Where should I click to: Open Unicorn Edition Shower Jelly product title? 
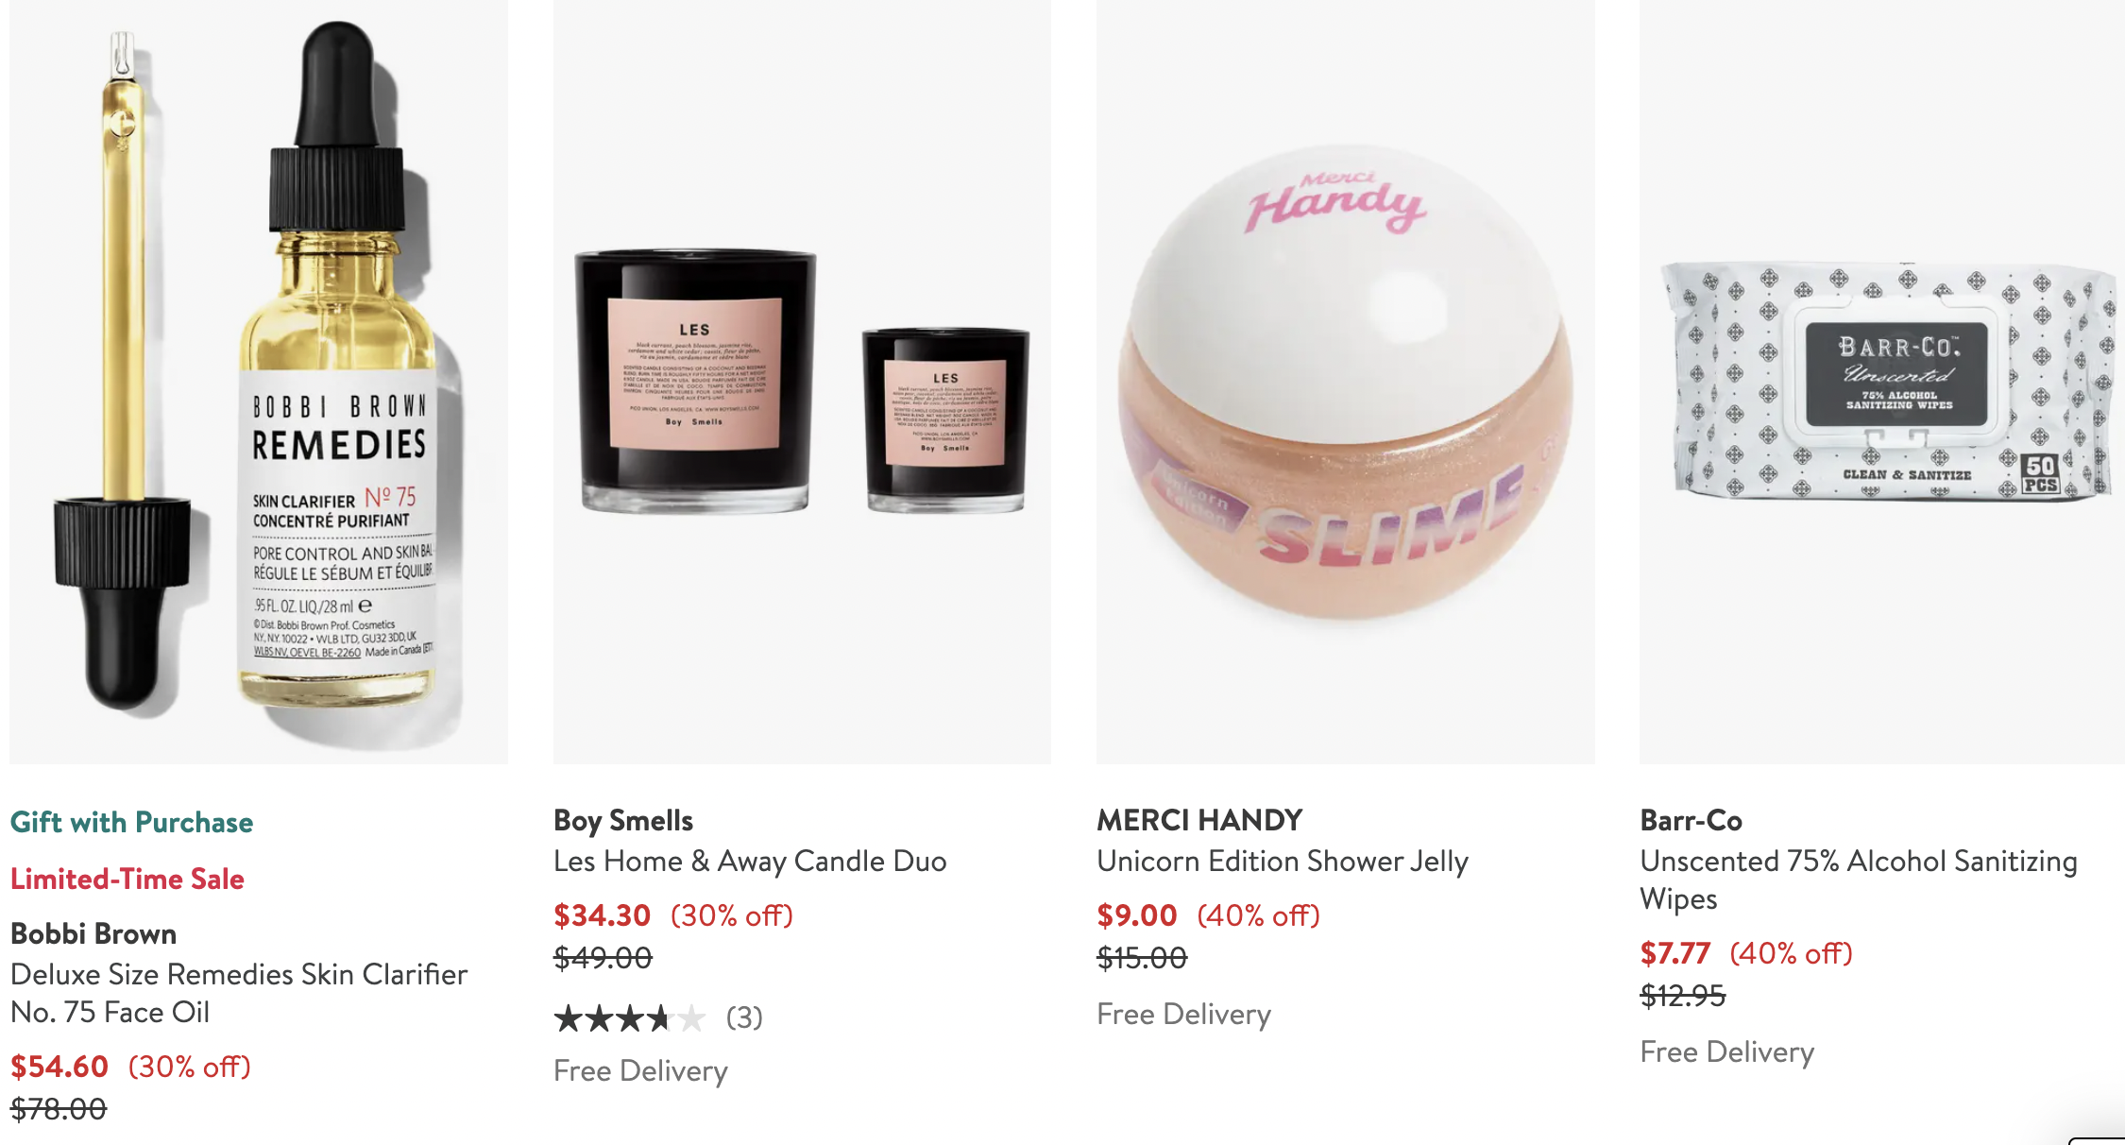pyautogui.click(x=1283, y=861)
